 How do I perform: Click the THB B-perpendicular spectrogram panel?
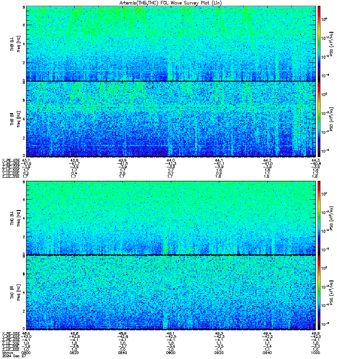coord(171,44)
